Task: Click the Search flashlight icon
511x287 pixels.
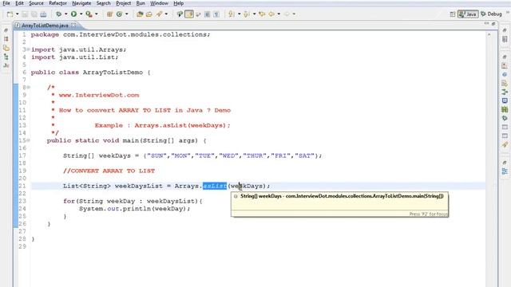Action: click(x=159, y=14)
